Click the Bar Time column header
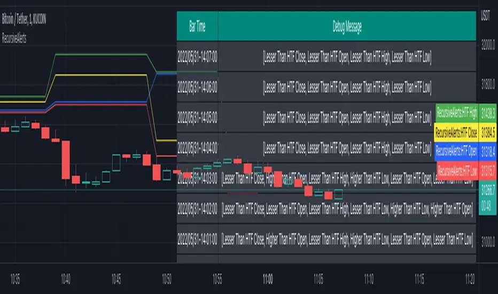Image resolution: width=498 pixels, height=294 pixels. click(197, 26)
